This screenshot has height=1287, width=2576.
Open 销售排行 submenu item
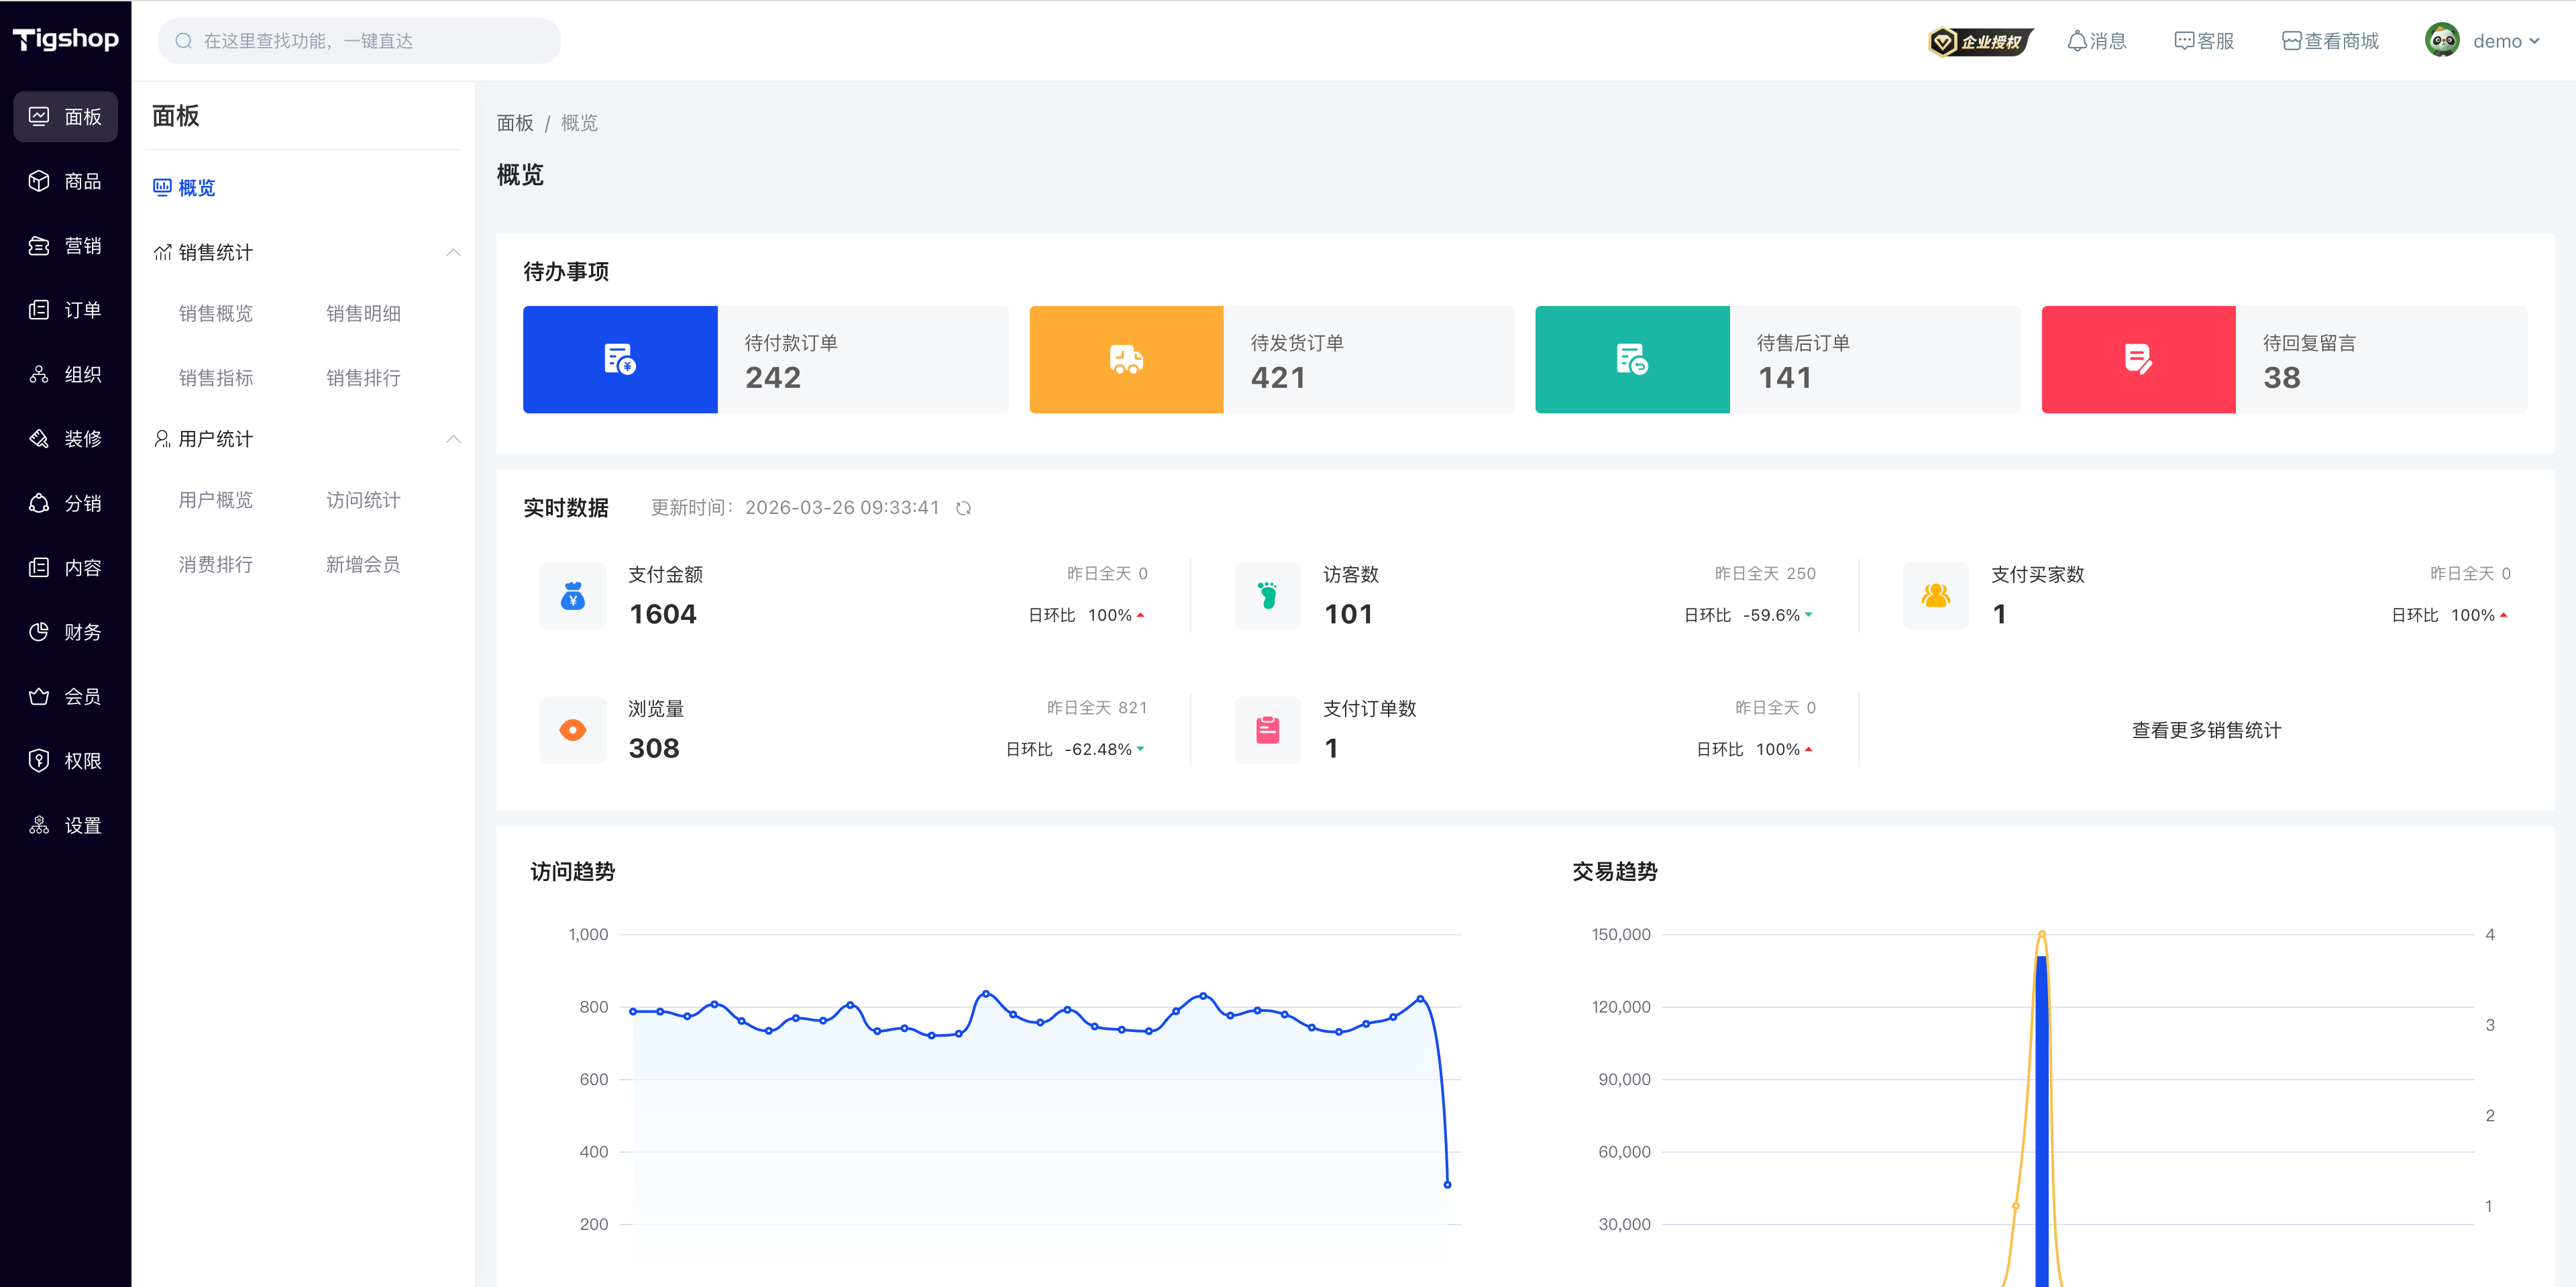click(363, 378)
